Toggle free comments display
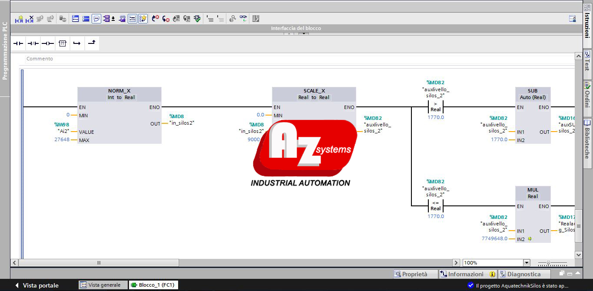This screenshot has width=593, height=291. tap(96, 19)
